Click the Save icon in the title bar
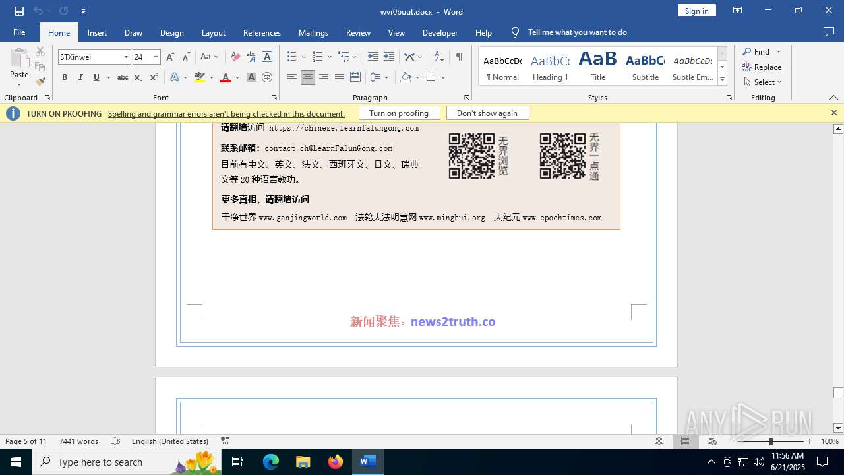Viewport: 844px width, 475px height. pyautogui.click(x=19, y=11)
